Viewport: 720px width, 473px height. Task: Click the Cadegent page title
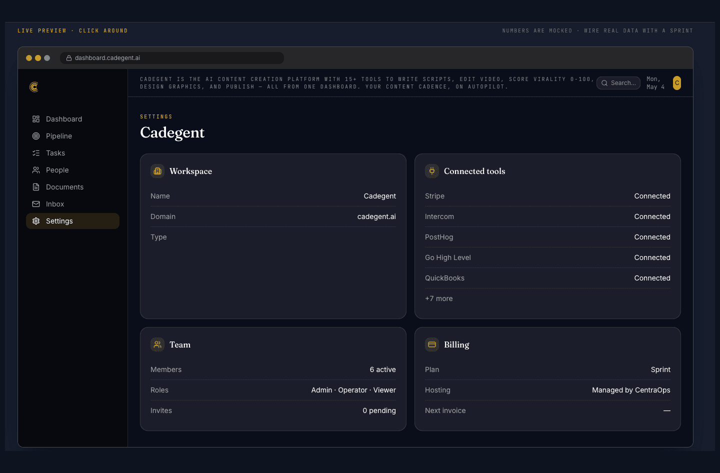[x=172, y=132]
